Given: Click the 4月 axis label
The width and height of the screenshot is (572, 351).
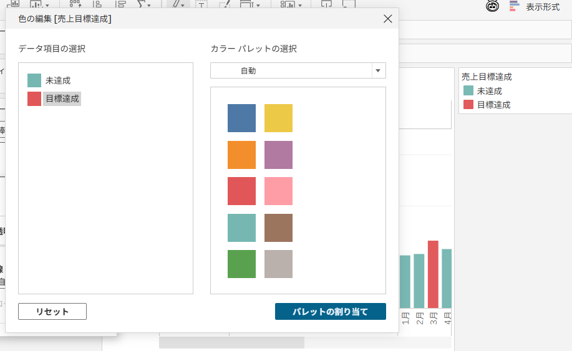Looking at the screenshot, I should (x=447, y=318).
